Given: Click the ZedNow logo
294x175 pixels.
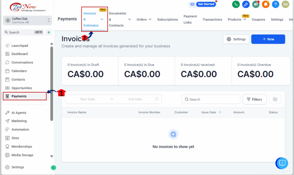Looking at the screenshot, I should click(x=27, y=7).
